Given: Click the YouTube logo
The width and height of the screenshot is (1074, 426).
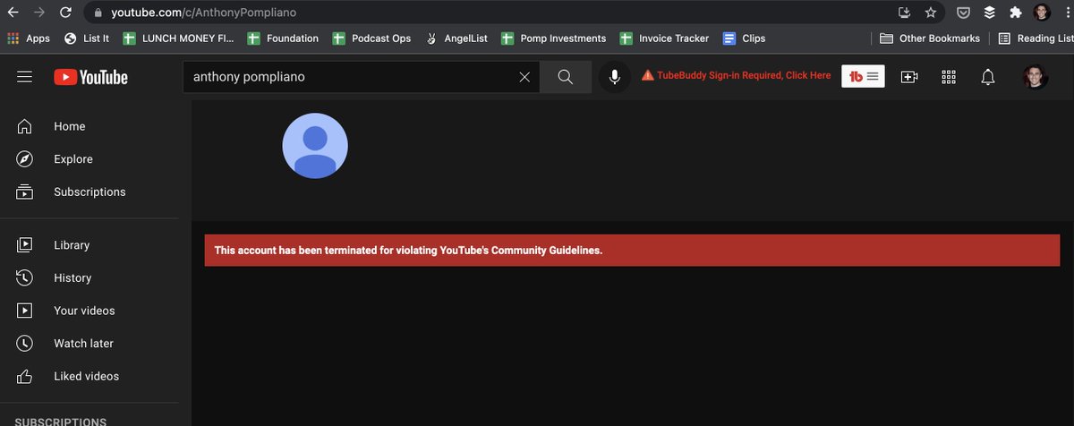Looking at the screenshot, I should click(x=90, y=77).
